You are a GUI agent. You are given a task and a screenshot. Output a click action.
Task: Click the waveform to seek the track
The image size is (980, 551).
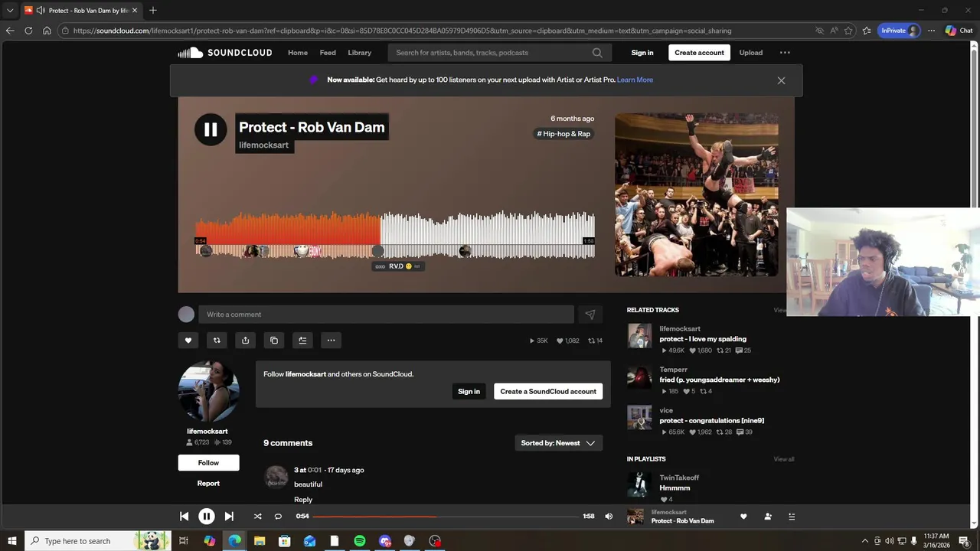pyautogui.click(x=395, y=236)
